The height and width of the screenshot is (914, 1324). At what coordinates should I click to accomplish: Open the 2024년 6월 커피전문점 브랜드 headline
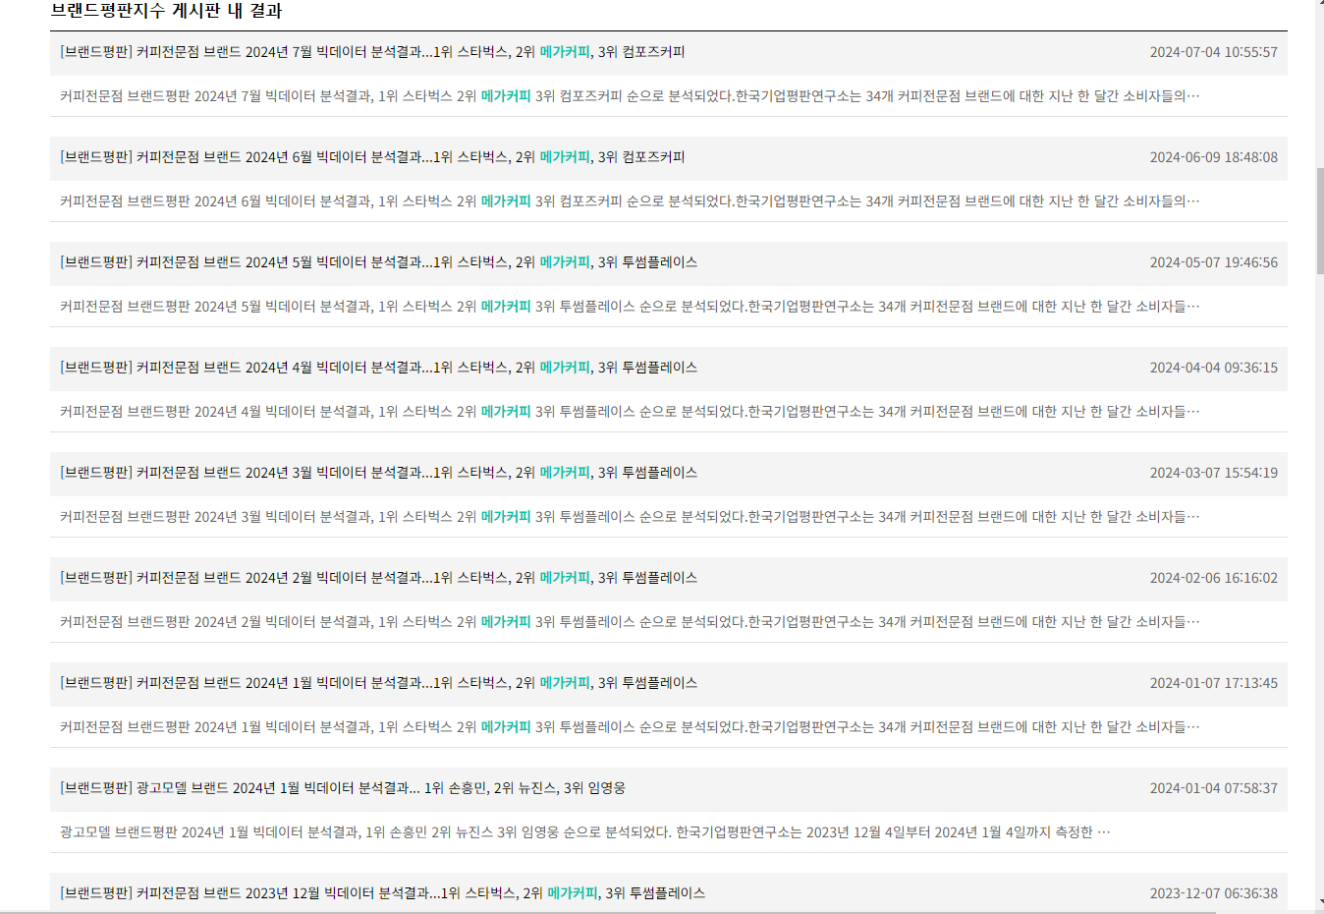click(x=372, y=157)
